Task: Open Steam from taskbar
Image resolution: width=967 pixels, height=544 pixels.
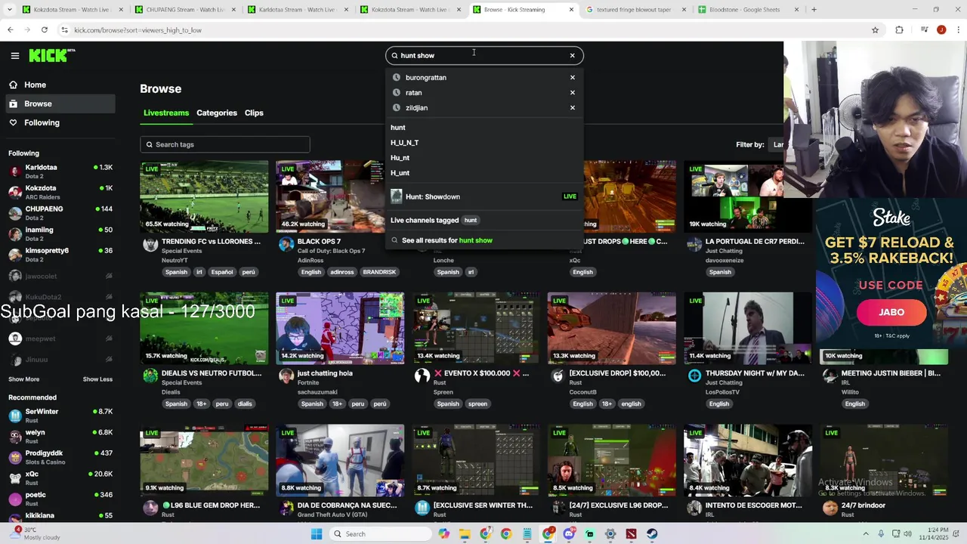Action: tap(651, 534)
